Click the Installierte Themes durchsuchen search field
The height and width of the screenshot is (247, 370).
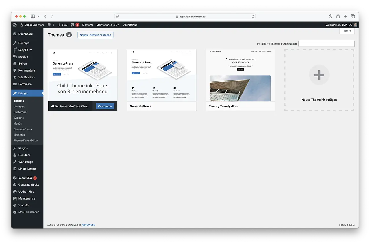coord(326,44)
